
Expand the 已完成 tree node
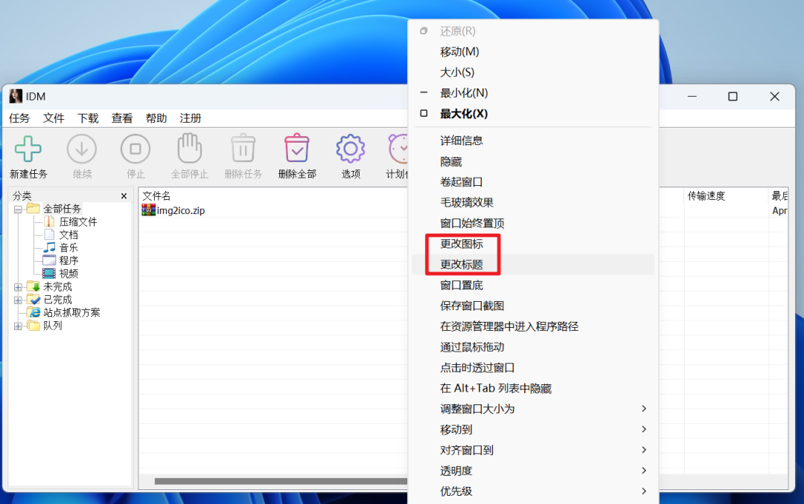[18, 300]
